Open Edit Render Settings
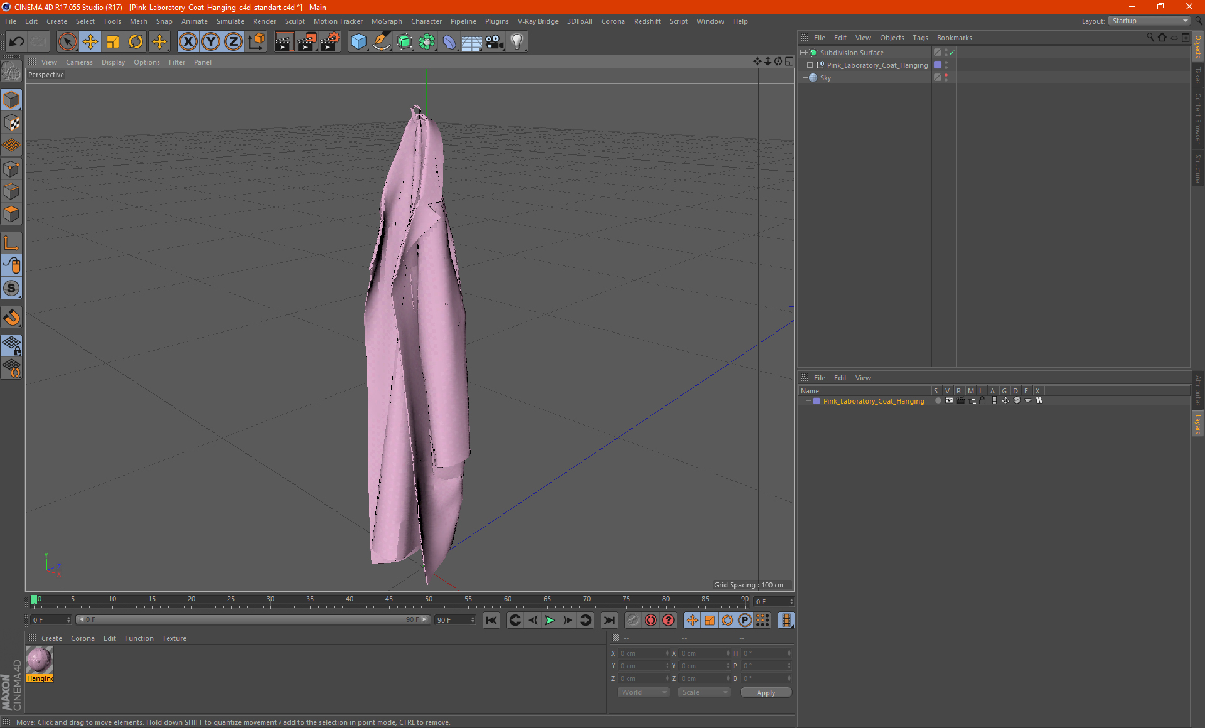The image size is (1205, 728). [x=330, y=41]
